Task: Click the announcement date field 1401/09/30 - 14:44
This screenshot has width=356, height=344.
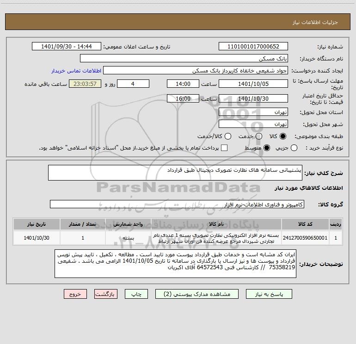Action: [x=66, y=47]
